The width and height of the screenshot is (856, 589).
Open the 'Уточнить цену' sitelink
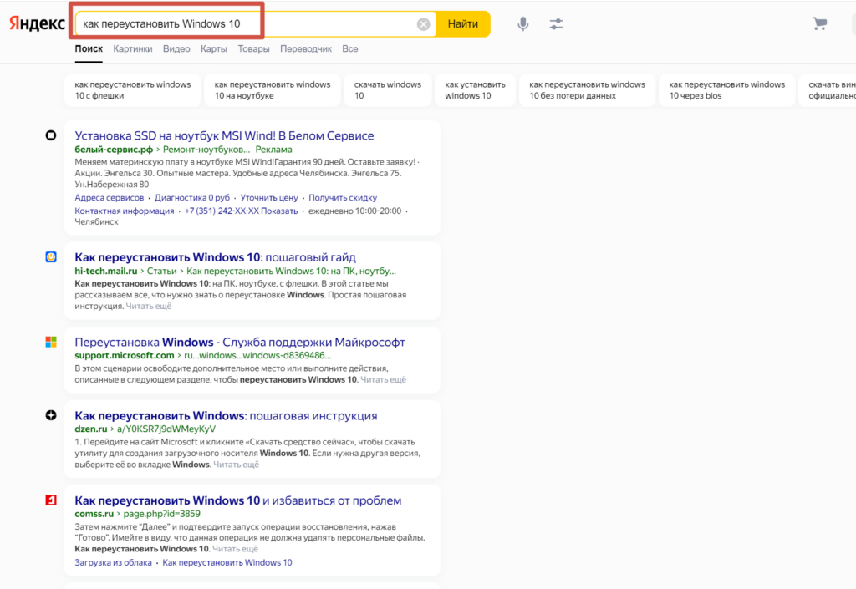tap(269, 198)
